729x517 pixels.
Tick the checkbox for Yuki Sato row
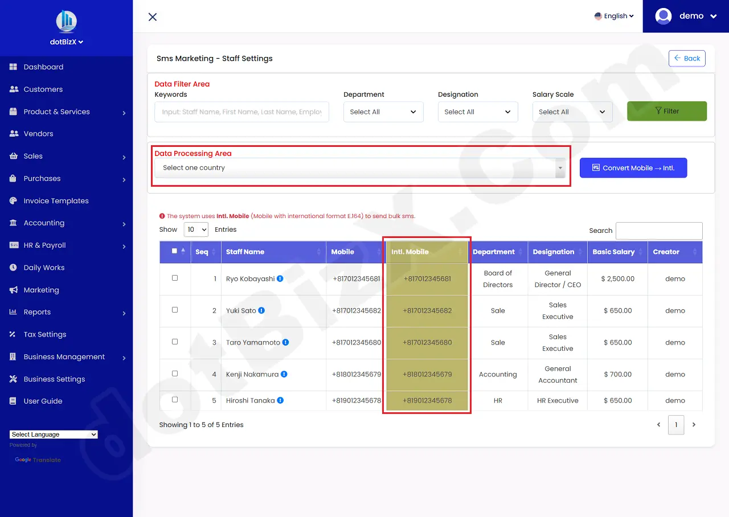click(x=175, y=310)
